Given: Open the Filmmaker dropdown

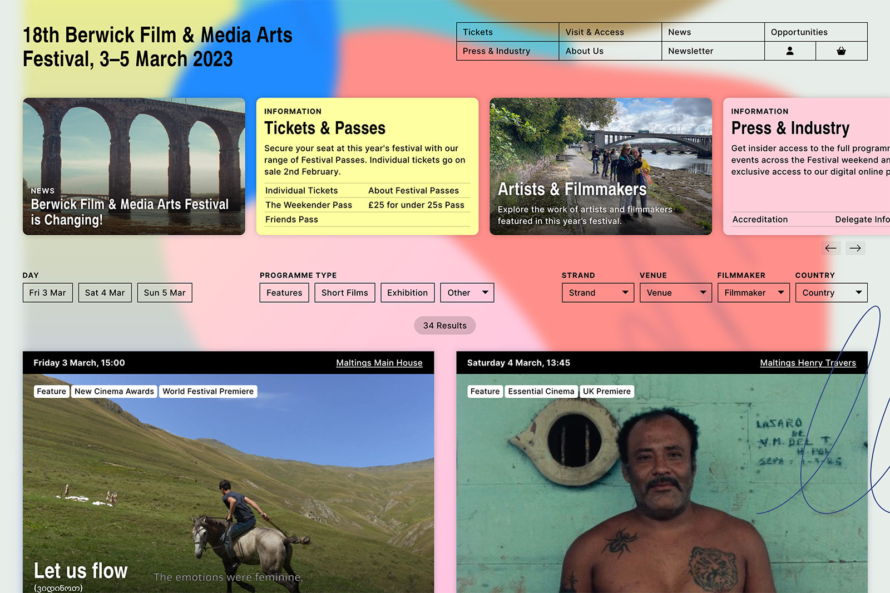Looking at the screenshot, I should tap(754, 293).
